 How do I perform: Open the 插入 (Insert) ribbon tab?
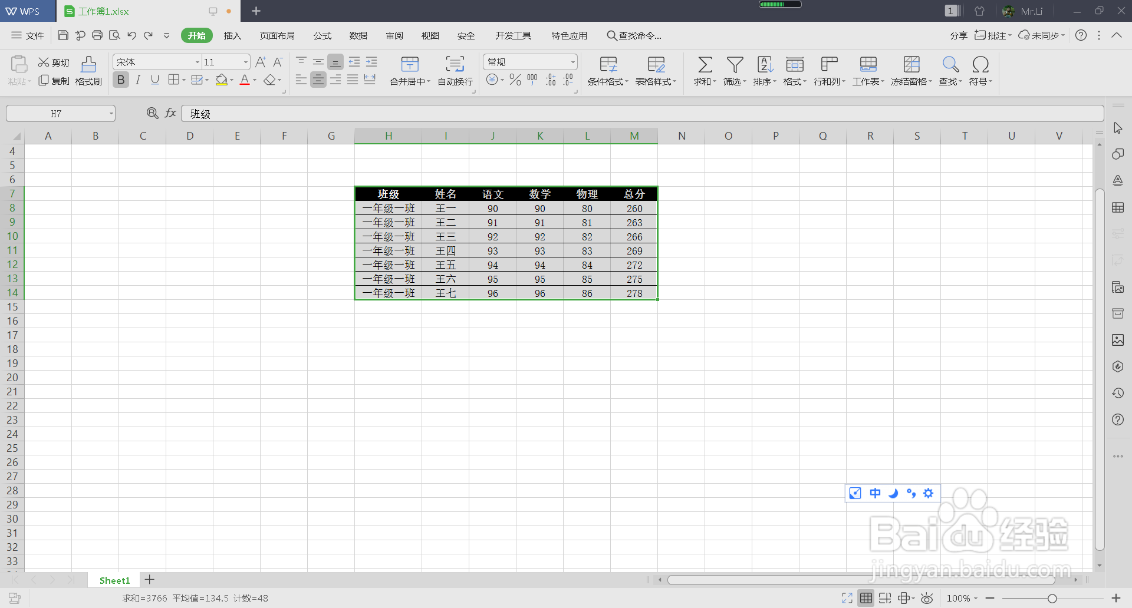coord(232,35)
